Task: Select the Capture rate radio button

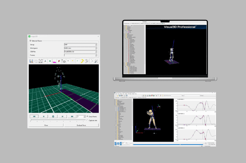Action: point(87,120)
